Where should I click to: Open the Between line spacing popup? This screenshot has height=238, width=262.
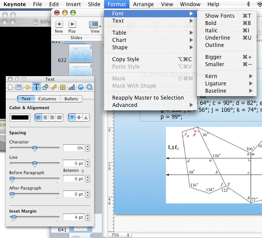coord(74,170)
